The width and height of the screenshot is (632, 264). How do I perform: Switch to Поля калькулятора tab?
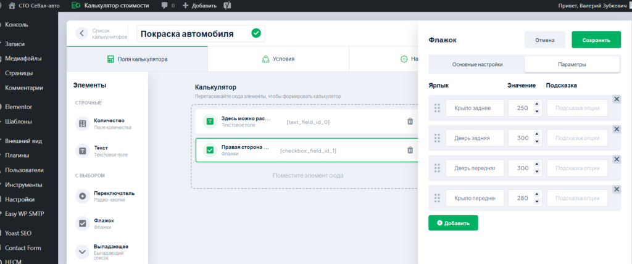pyautogui.click(x=137, y=59)
